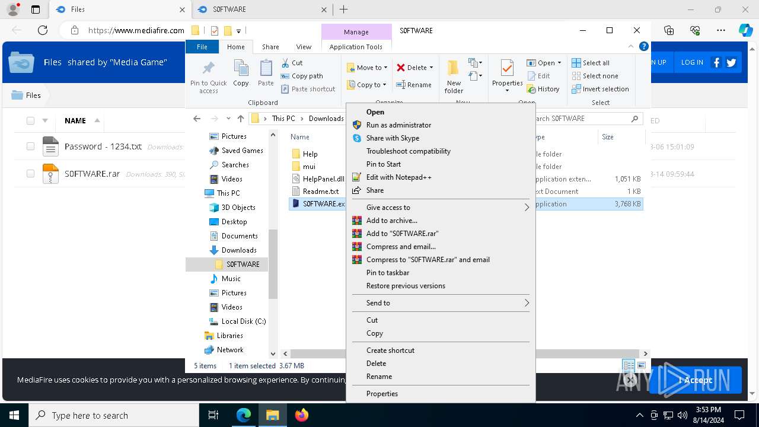This screenshot has height=427, width=759.
Task: Open Explorer Help question mark icon
Action: (643, 46)
